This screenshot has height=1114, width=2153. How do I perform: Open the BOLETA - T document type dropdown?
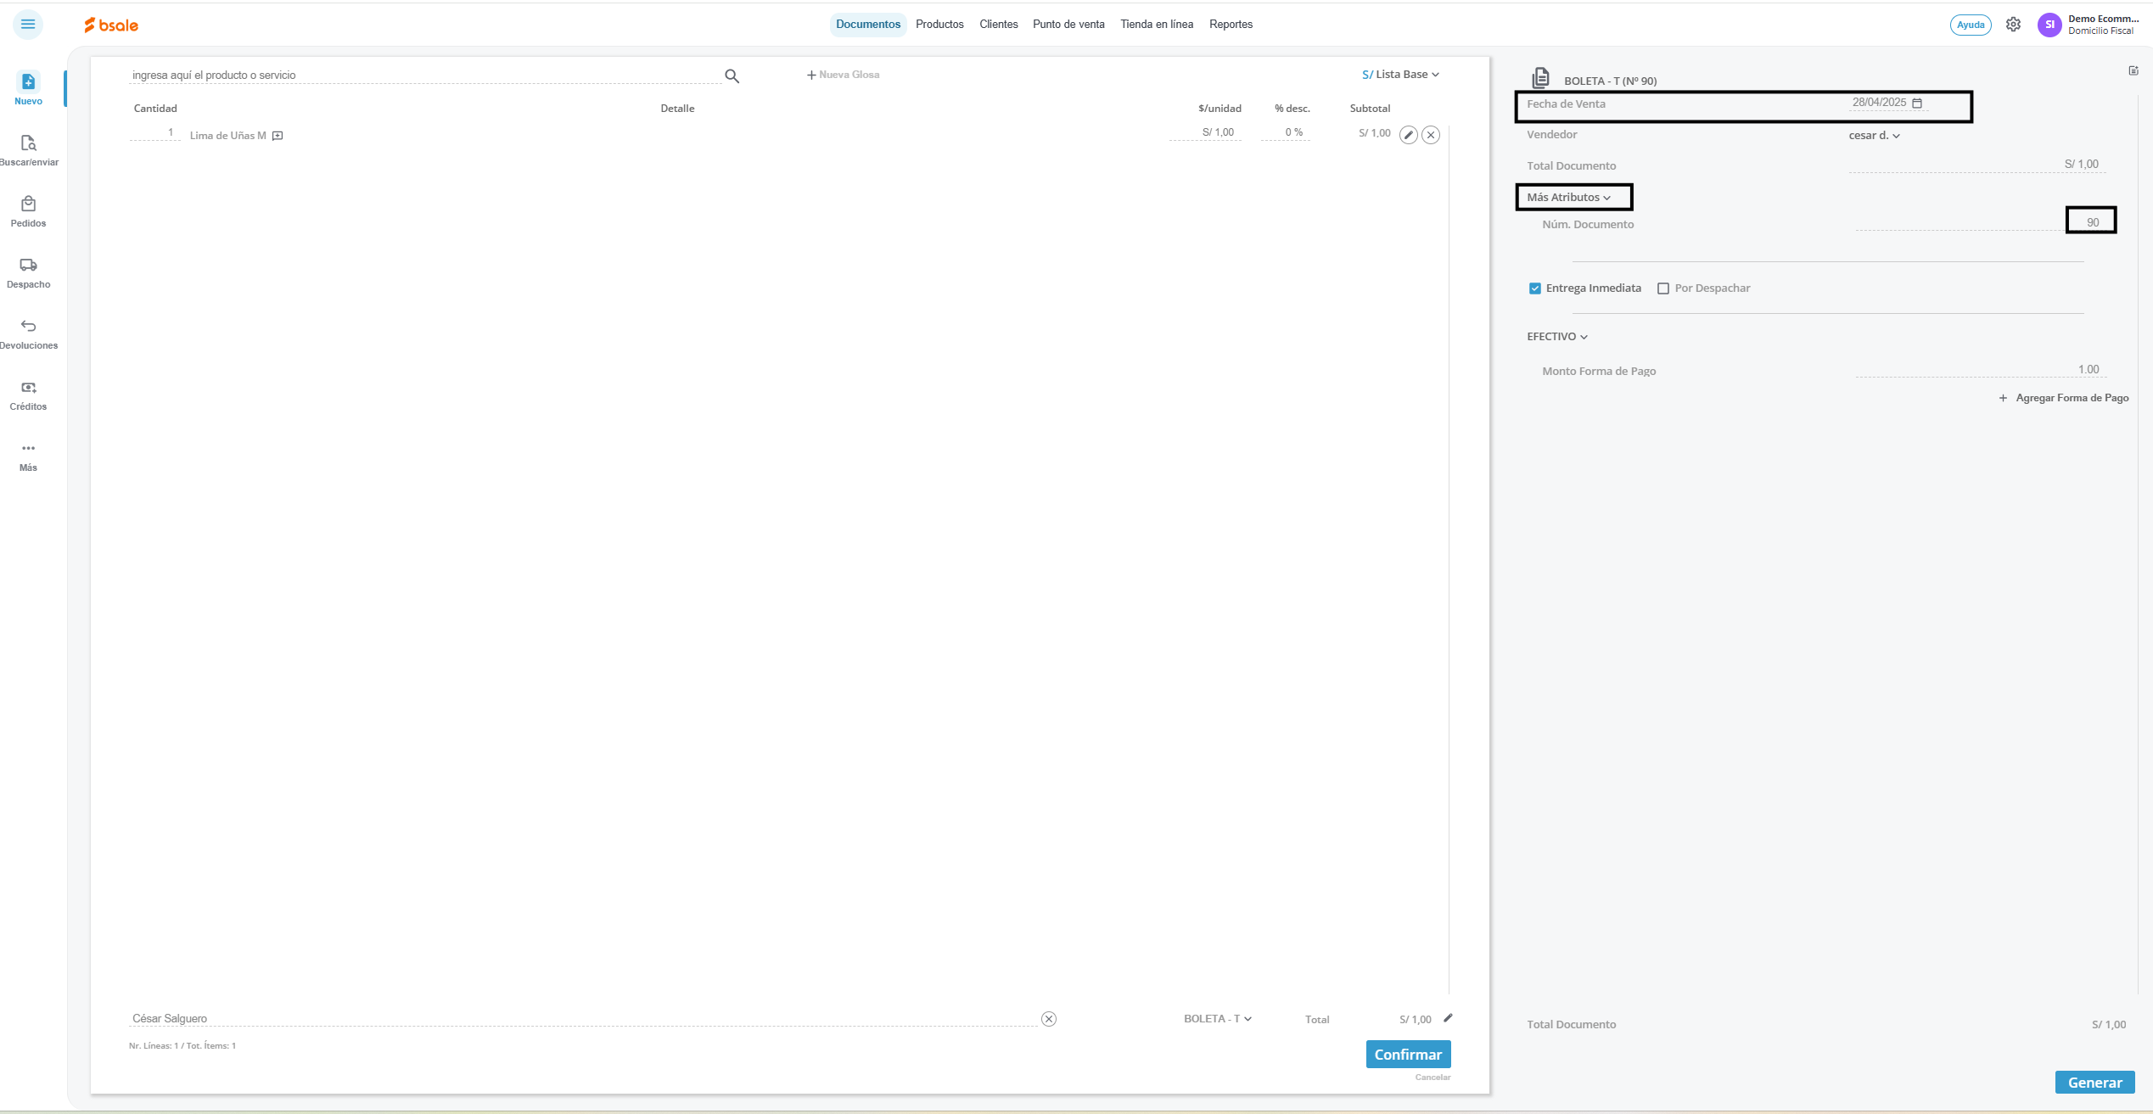(1217, 1019)
